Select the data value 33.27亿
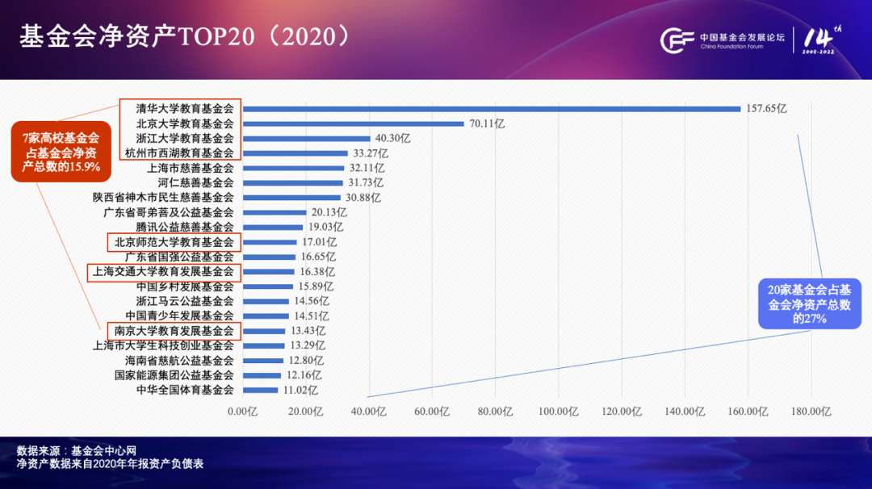 pyautogui.click(x=371, y=153)
